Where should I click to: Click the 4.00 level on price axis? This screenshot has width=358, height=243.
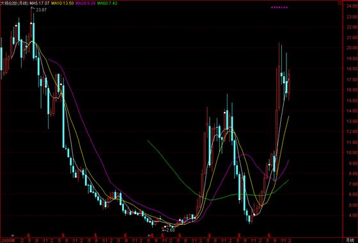pyautogui.click(x=352, y=215)
